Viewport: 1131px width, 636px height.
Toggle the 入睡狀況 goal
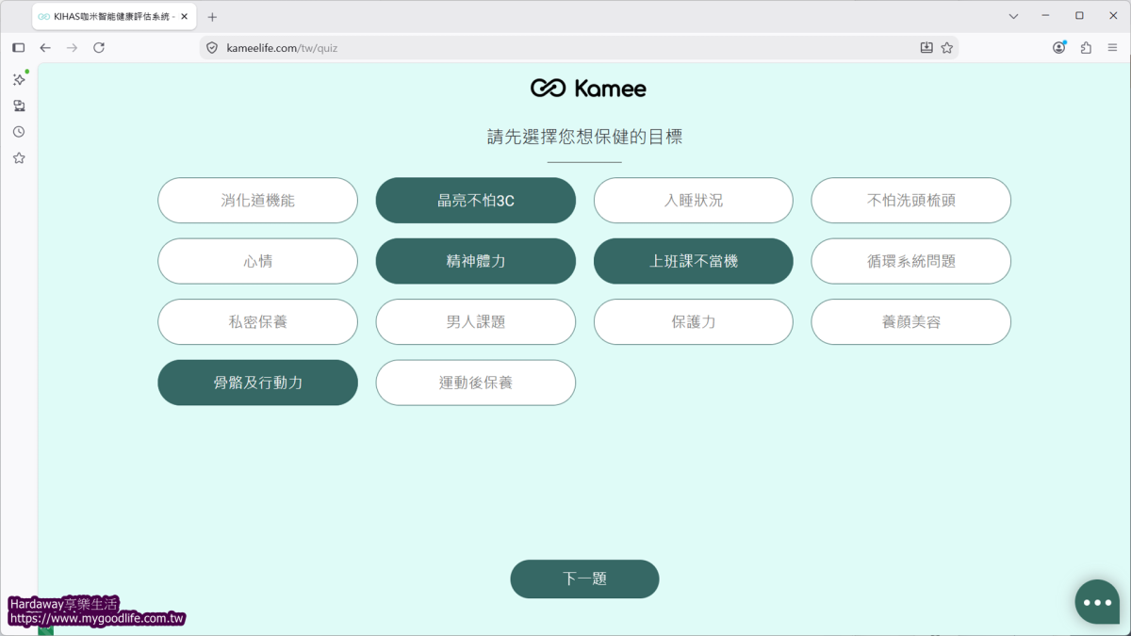pos(694,201)
